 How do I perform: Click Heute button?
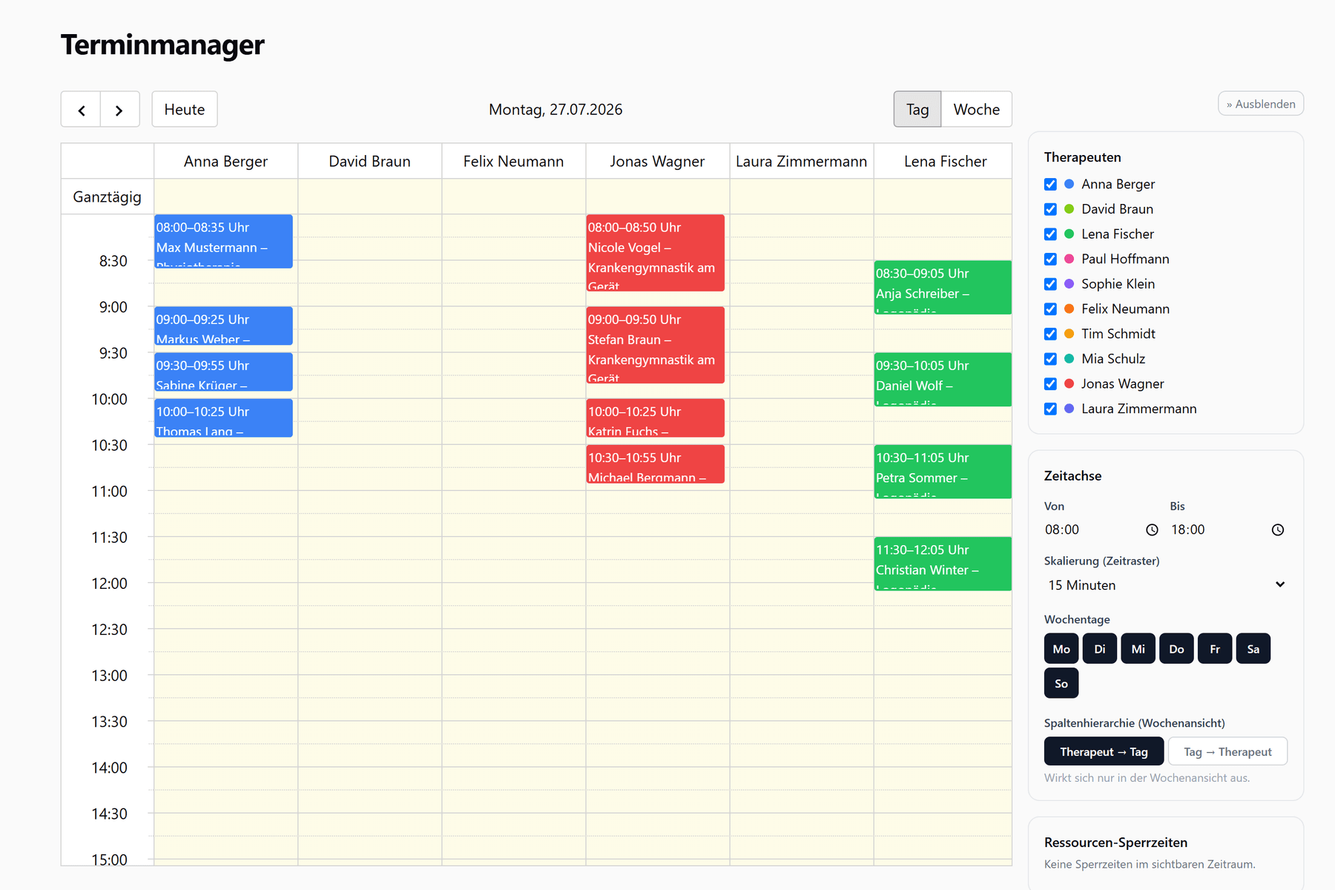[185, 110]
